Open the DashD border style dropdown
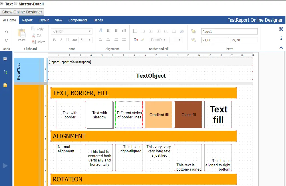The width and height of the screenshot is (286, 186). tap(158, 40)
